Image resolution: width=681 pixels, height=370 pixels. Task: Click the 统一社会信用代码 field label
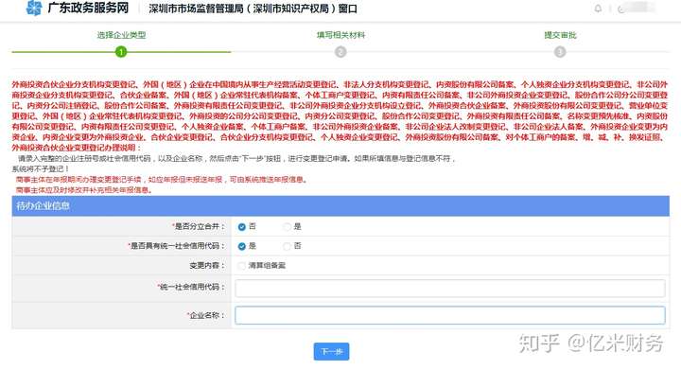point(191,287)
